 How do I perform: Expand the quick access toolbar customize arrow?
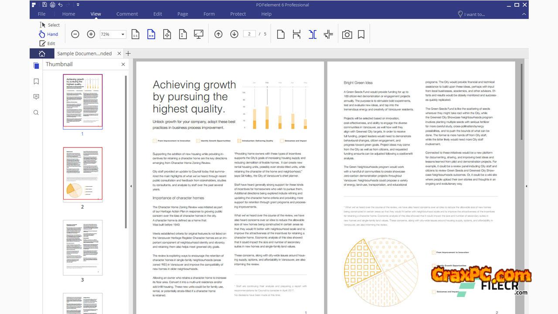tap(78, 5)
